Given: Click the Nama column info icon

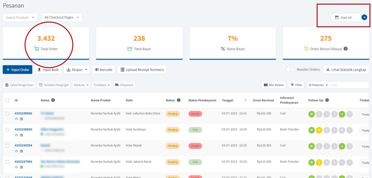Looking at the screenshot, I should pyautogui.click(x=53, y=100).
